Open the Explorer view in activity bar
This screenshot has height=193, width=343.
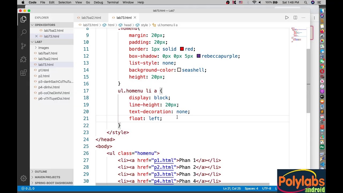24,19
